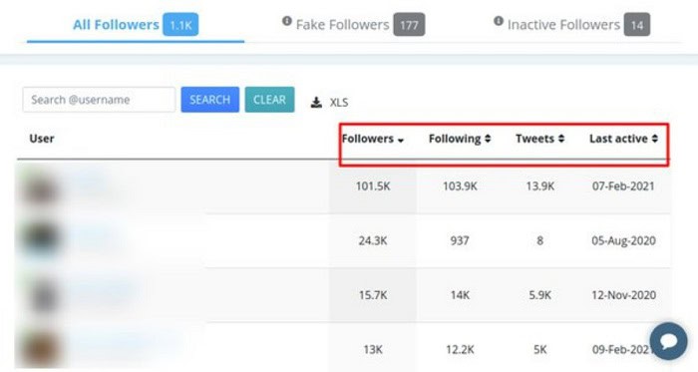
Task: Click the blue SEARCH button
Action: (x=210, y=99)
